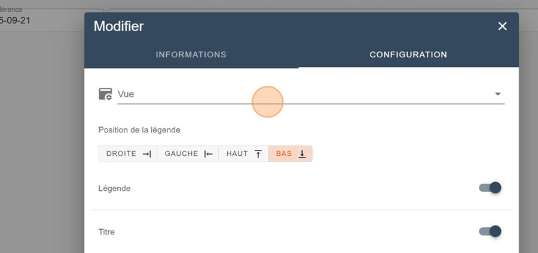The height and width of the screenshot is (253, 538).
Task: Close the Modifier dialog
Action: [x=502, y=26]
